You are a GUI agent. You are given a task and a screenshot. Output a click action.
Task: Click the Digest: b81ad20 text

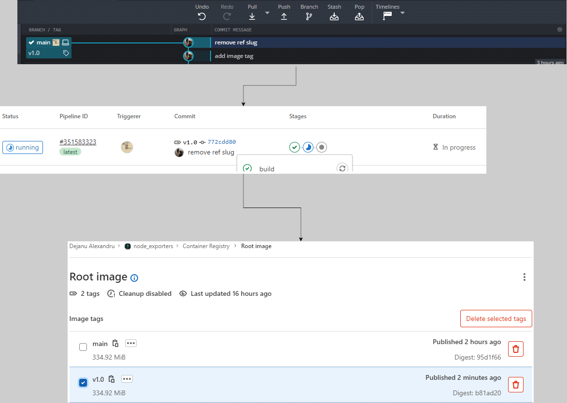477,393
